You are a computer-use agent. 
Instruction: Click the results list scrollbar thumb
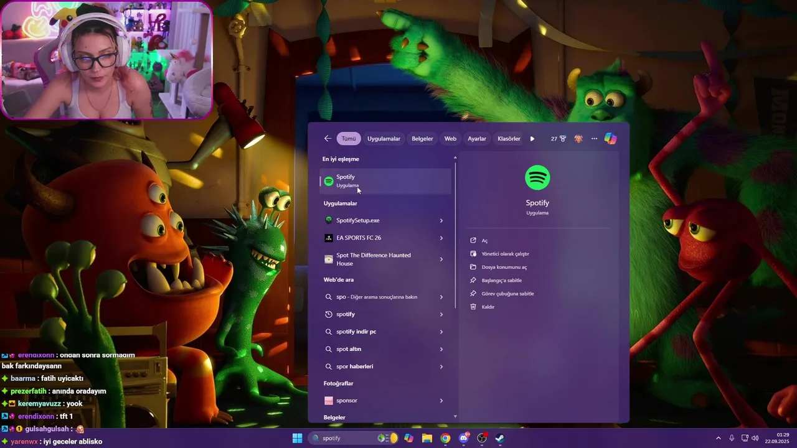pyautogui.click(x=456, y=235)
